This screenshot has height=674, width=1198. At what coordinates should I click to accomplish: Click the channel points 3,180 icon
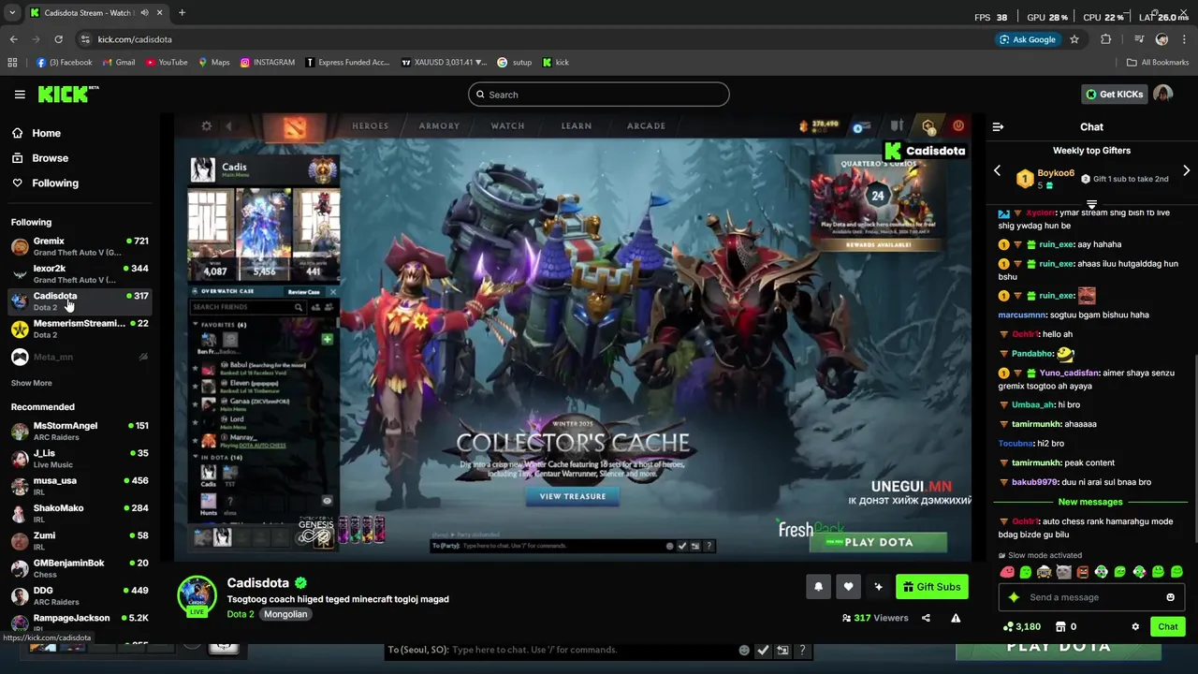coord(1007,627)
